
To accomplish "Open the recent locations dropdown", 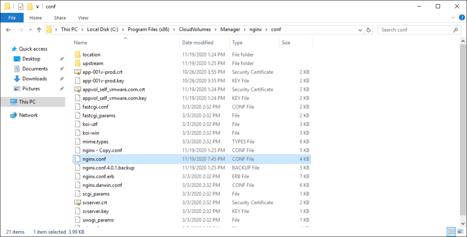I will (29, 30).
